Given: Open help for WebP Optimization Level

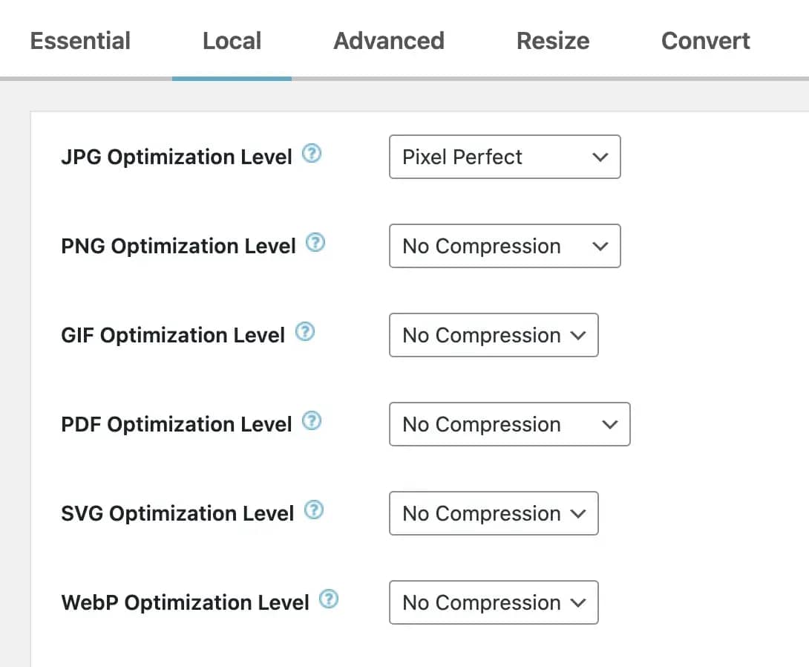Looking at the screenshot, I should pos(329,599).
